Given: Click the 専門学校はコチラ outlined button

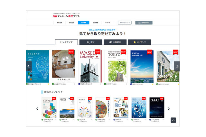Looking at the screenshot, I should pyautogui.click(x=125, y=23).
